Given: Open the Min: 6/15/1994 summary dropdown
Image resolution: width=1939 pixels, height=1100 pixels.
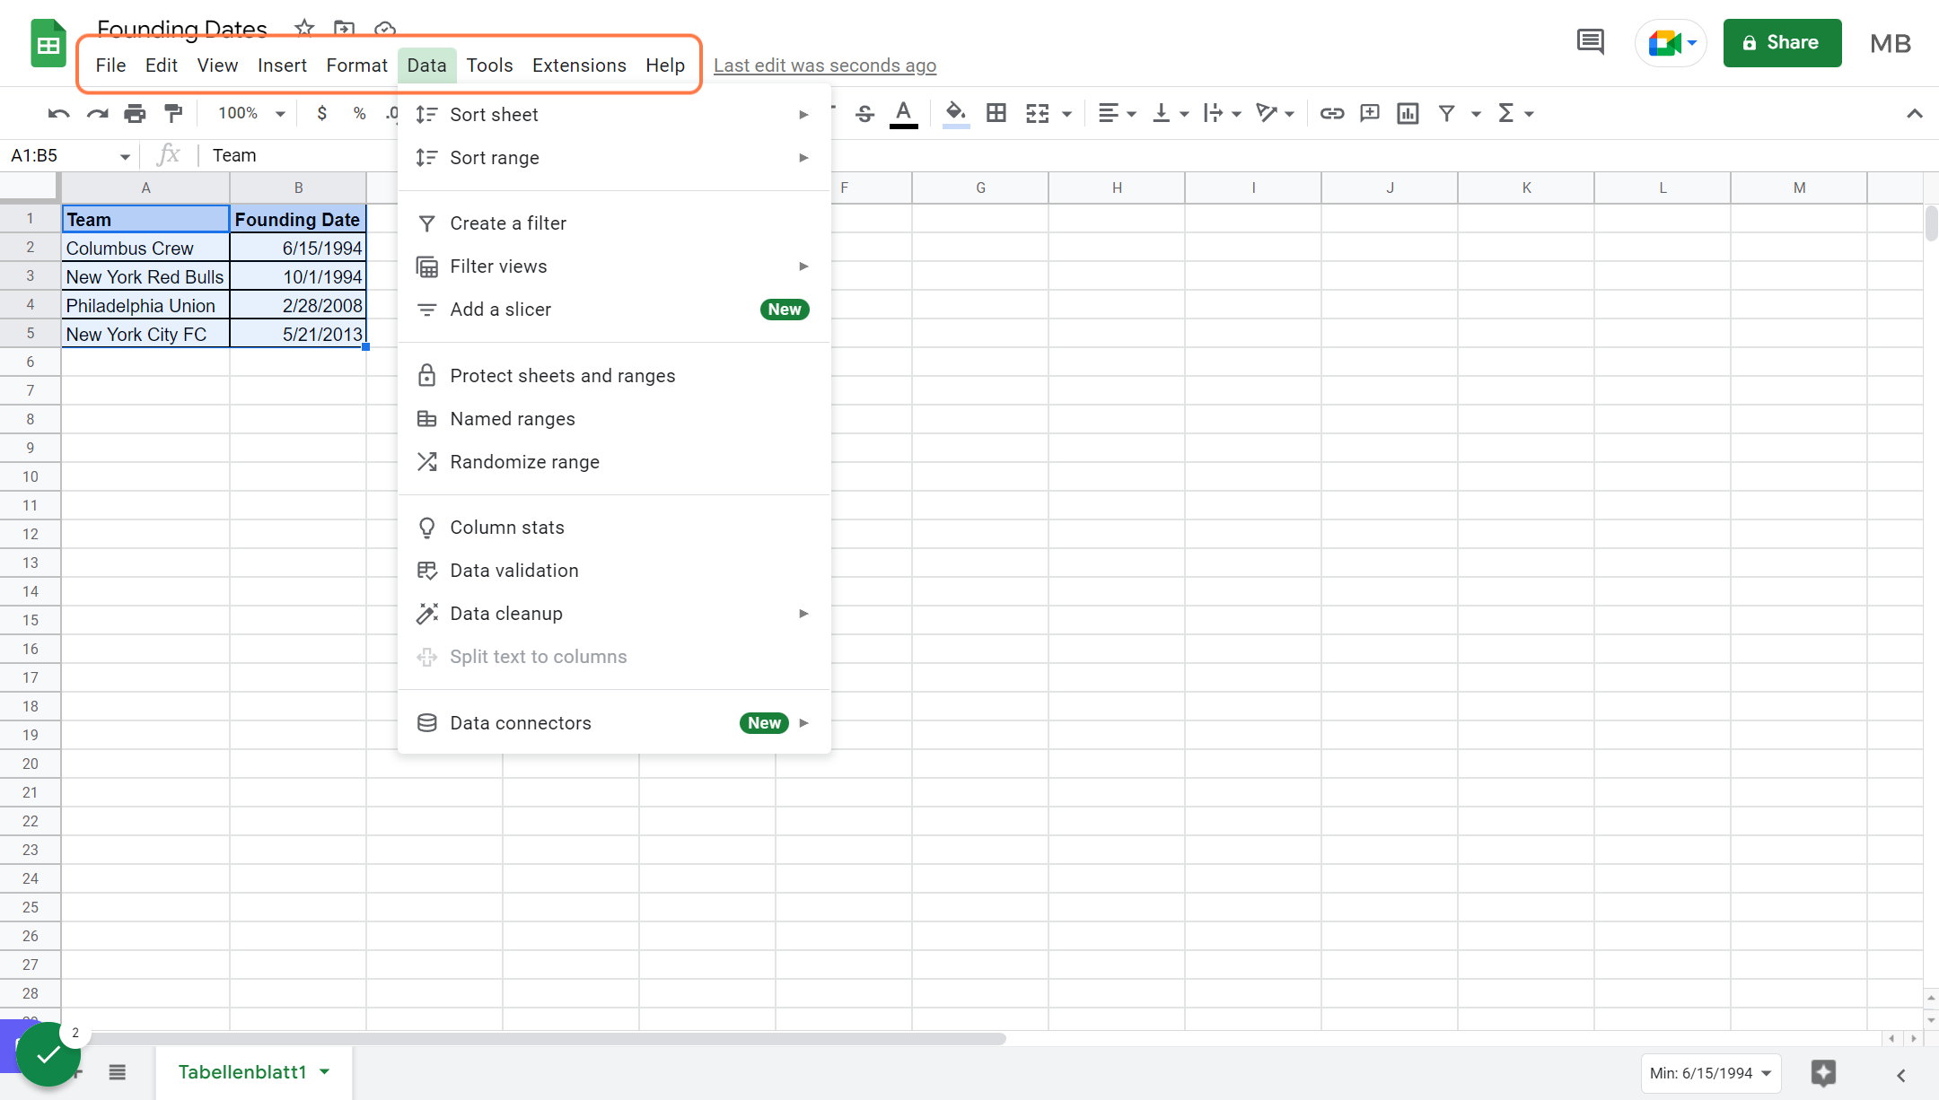Looking at the screenshot, I should (1711, 1073).
